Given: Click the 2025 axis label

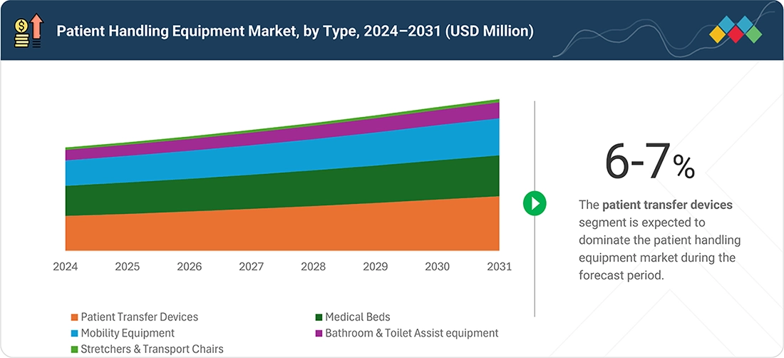Looking at the screenshot, I should (128, 267).
